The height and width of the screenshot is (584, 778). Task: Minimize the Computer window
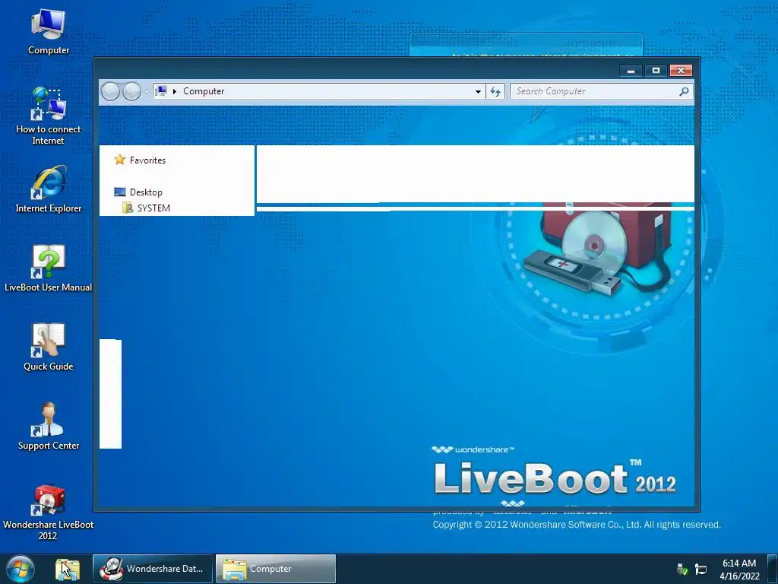pyautogui.click(x=631, y=71)
